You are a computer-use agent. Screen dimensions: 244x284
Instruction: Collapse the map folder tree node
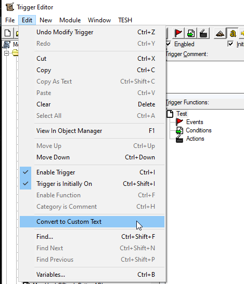tap(7, 53)
